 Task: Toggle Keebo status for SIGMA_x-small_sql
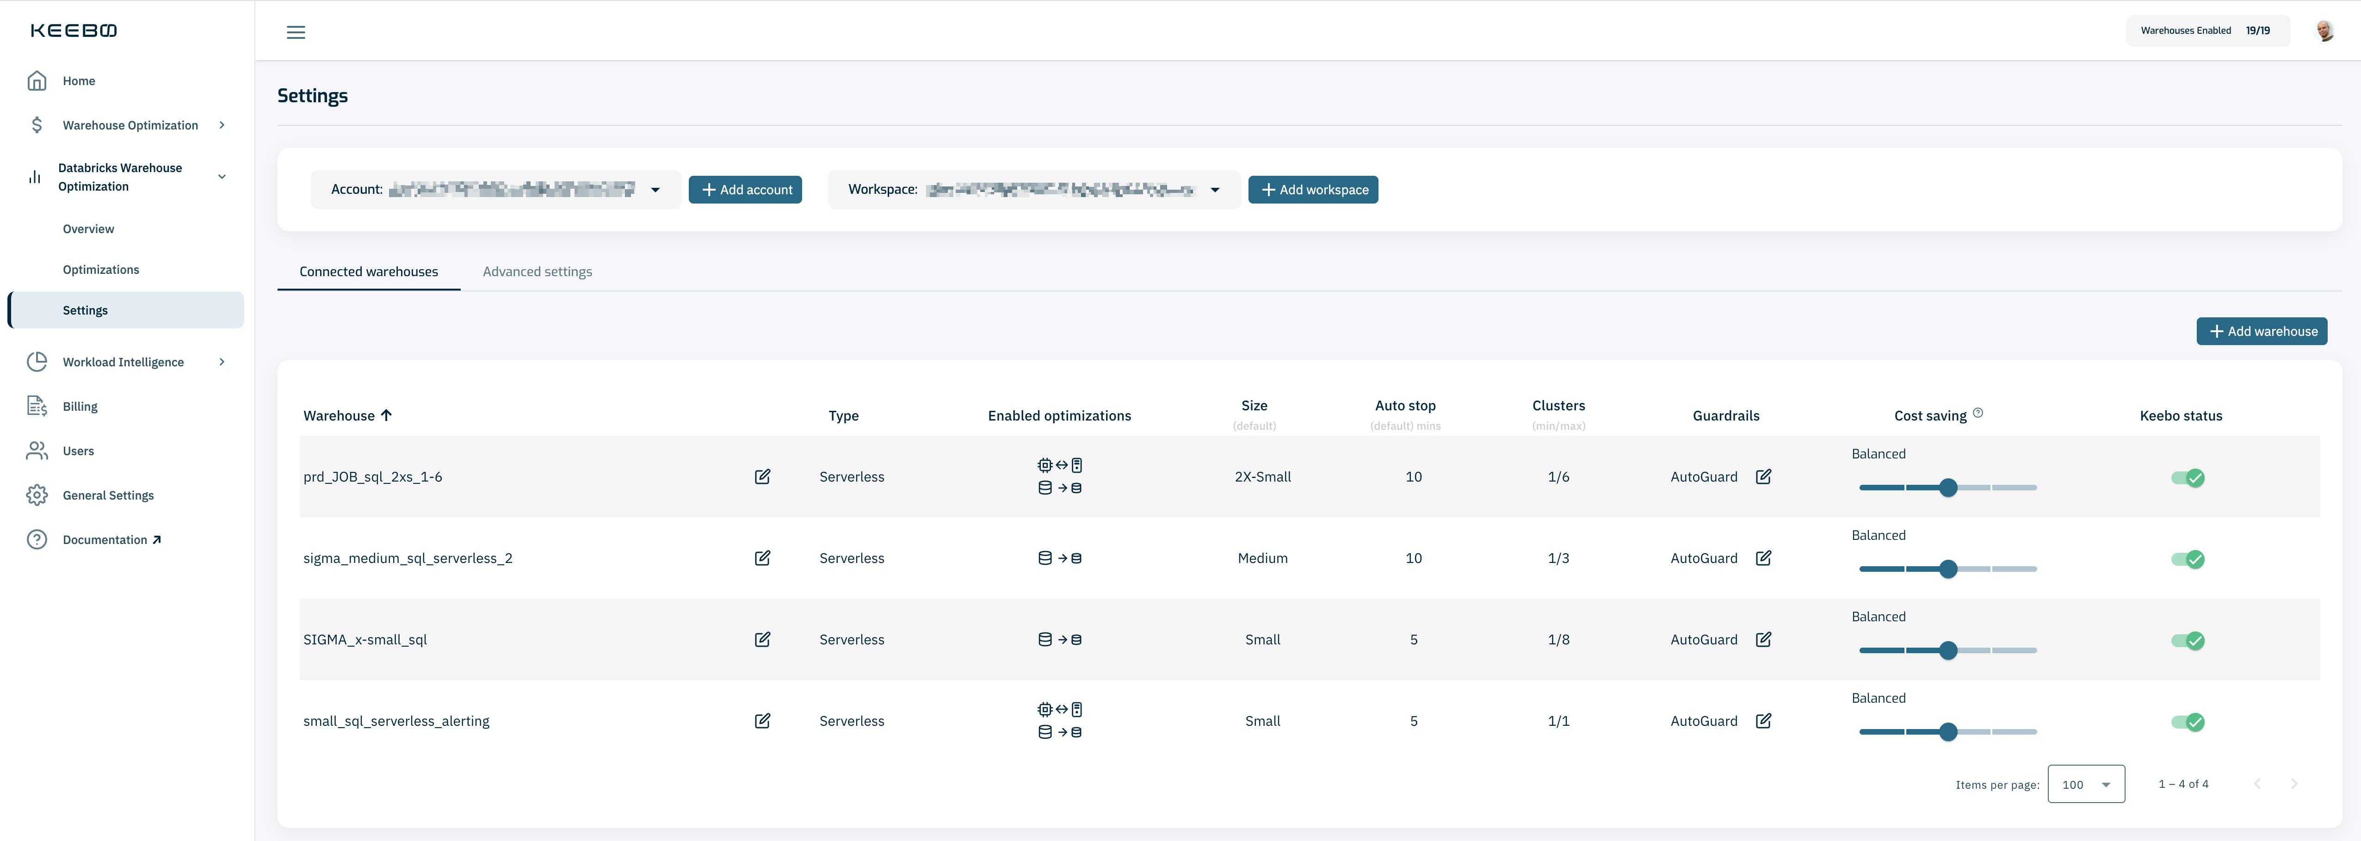[2188, 640]
